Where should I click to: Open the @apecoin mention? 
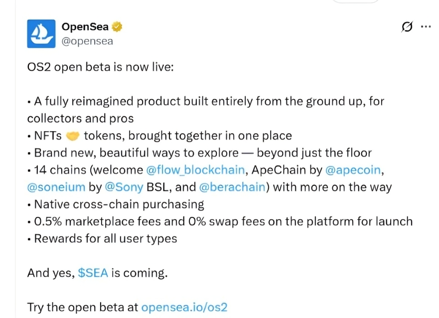click(353, 170)
